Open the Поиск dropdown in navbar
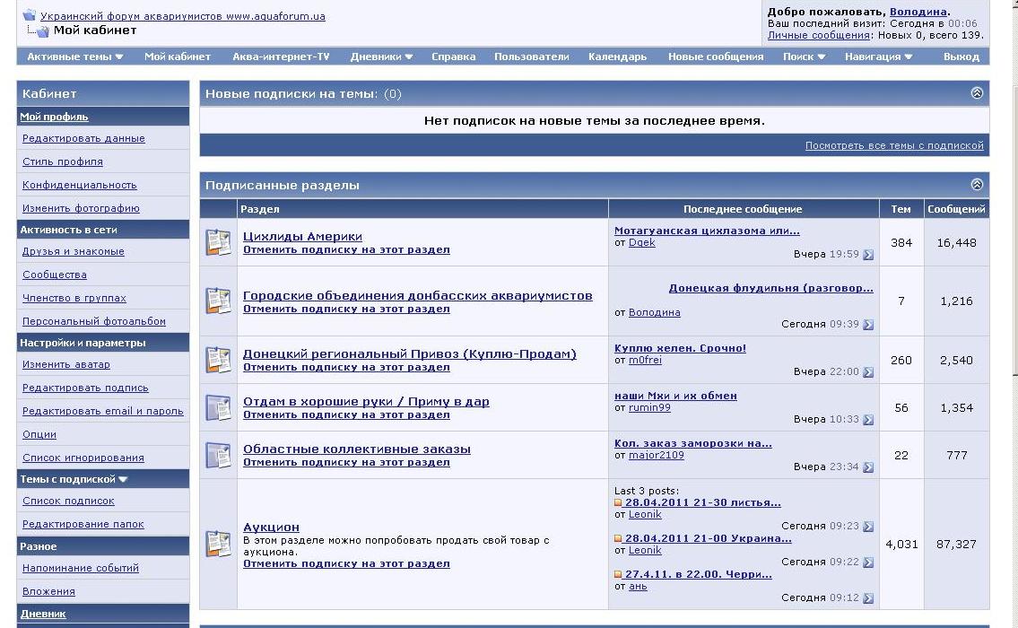 point(804,57)
